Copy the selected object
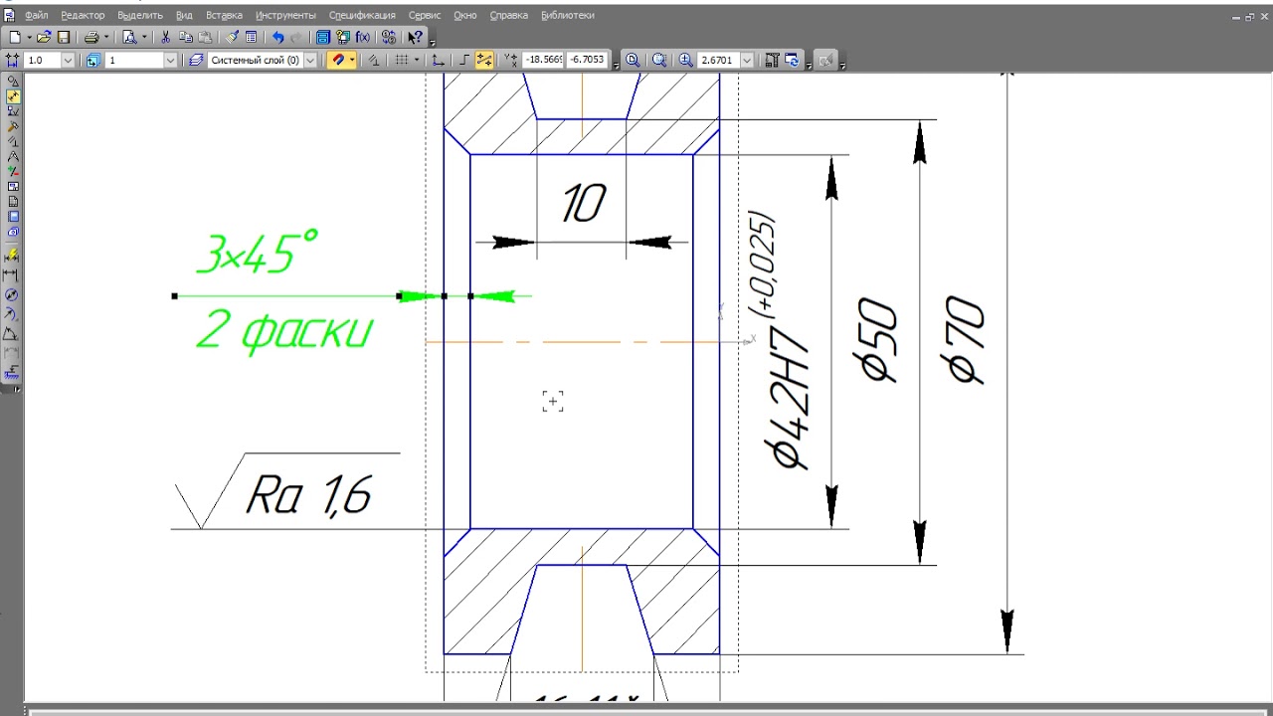Viewport: 1273px width, 716px height. [x=186, y=37]
